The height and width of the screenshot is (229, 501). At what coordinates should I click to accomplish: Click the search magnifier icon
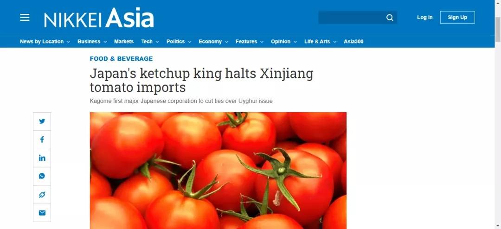(x=390, y=18)
